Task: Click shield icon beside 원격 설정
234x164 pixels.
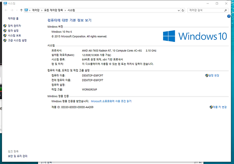Action: click(x=5, y=31)
